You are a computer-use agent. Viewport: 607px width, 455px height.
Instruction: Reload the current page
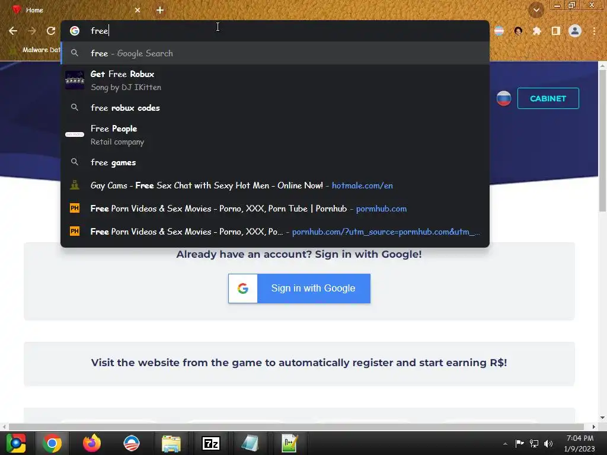[51, 31]
